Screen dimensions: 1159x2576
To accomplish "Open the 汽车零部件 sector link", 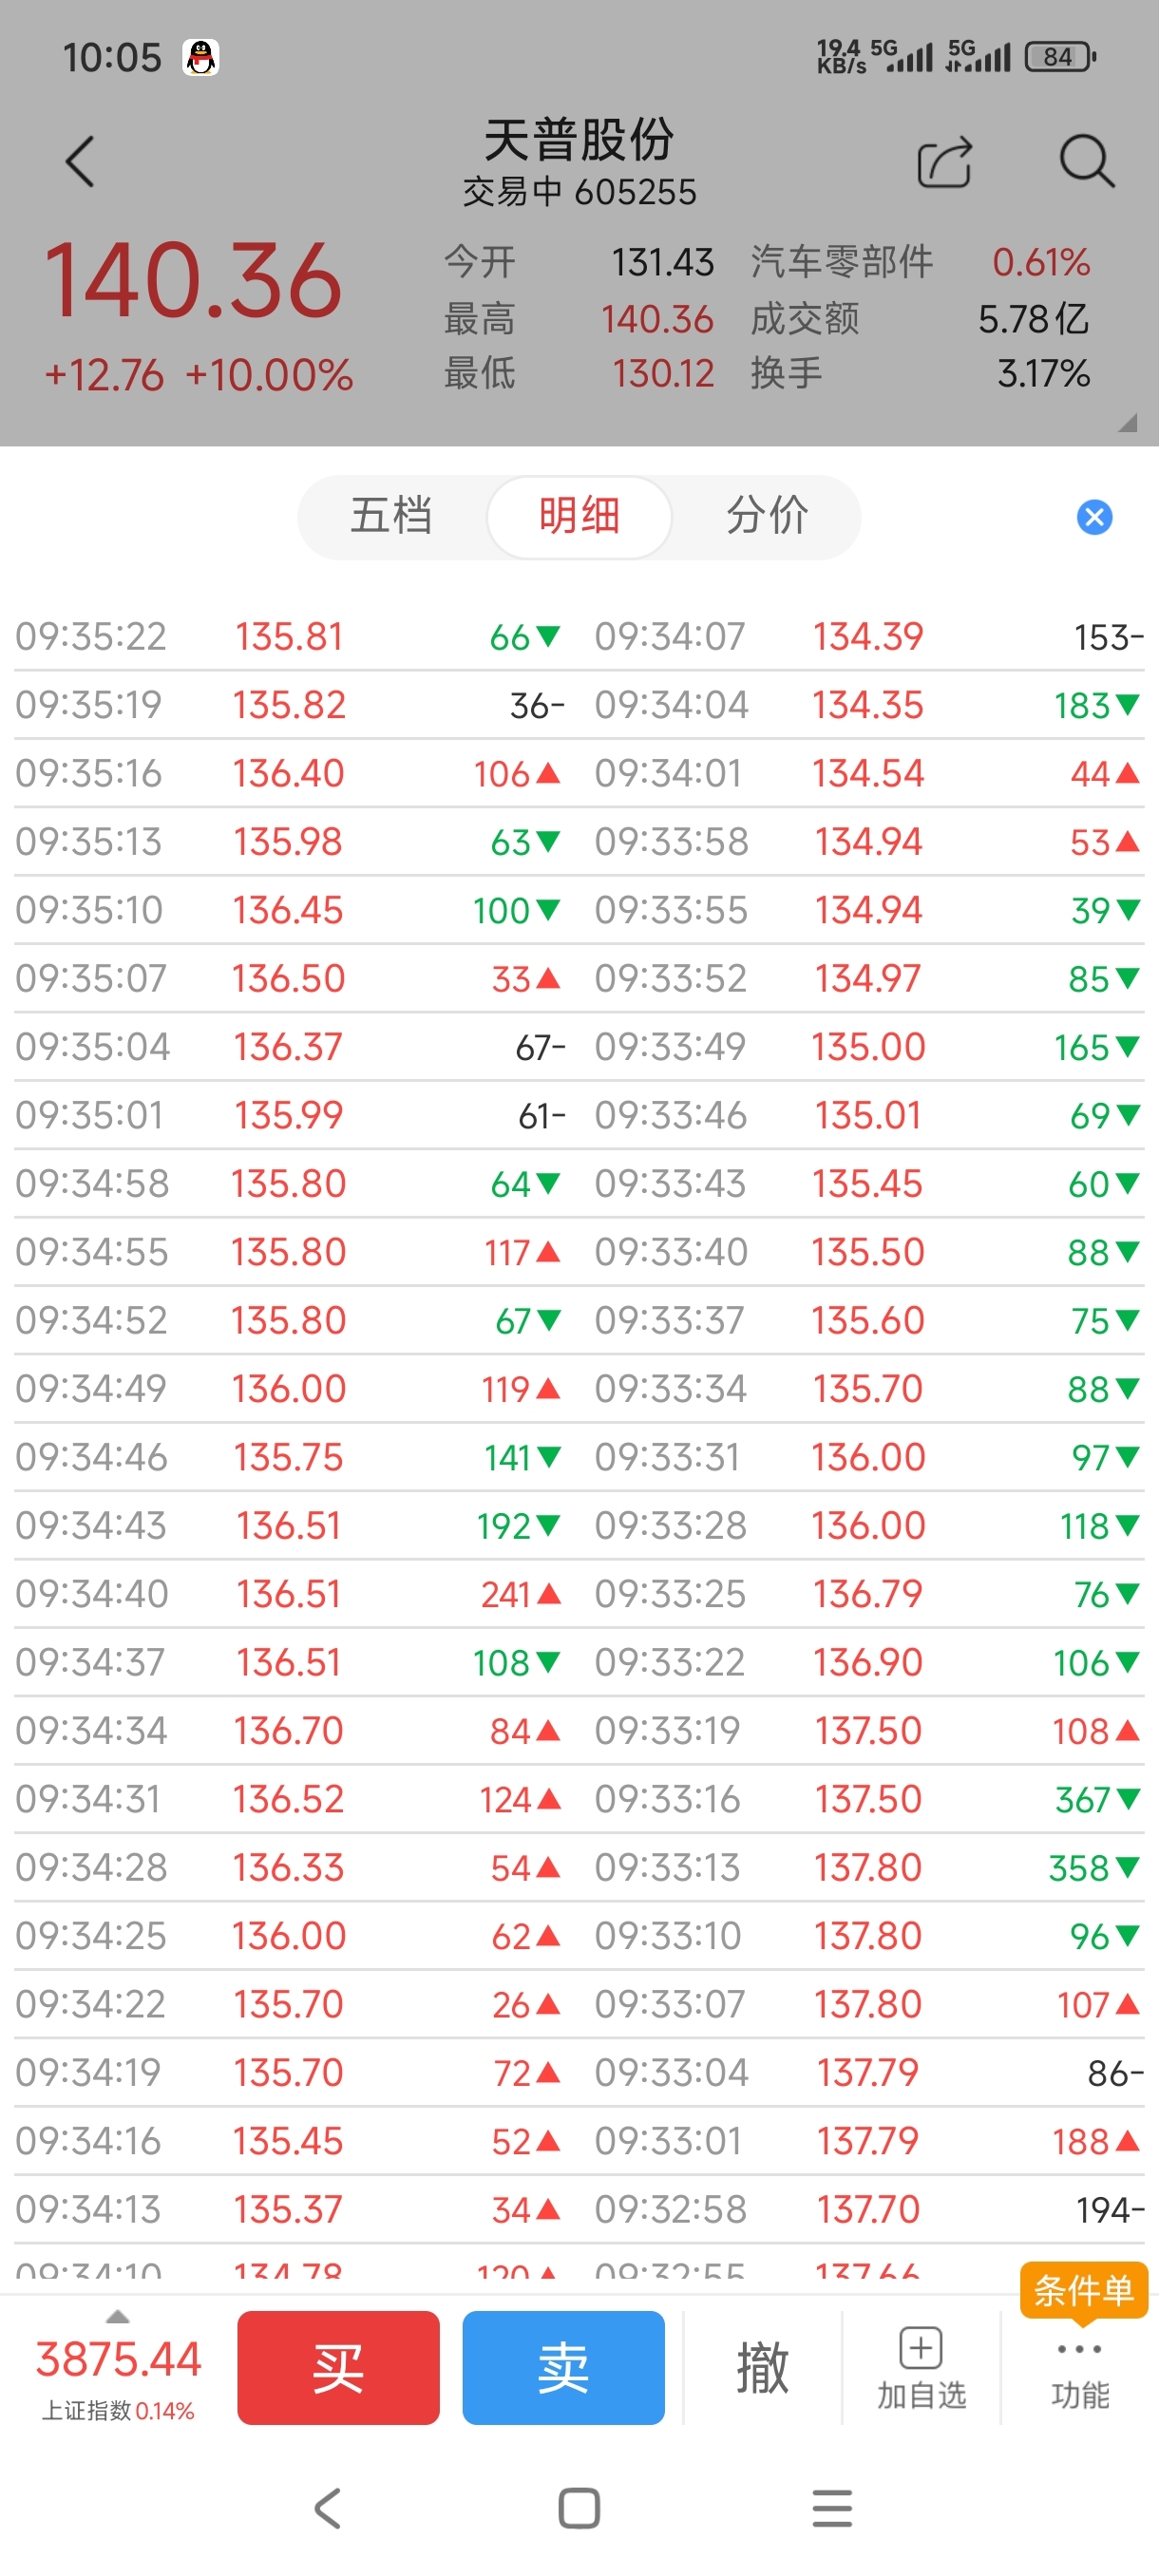I will 842,262.
